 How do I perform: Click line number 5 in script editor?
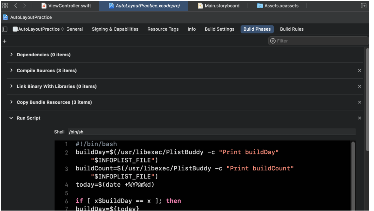tap(67, 193)
